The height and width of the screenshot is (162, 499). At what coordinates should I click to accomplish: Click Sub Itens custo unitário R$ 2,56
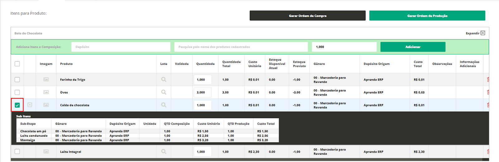[203, 136]
